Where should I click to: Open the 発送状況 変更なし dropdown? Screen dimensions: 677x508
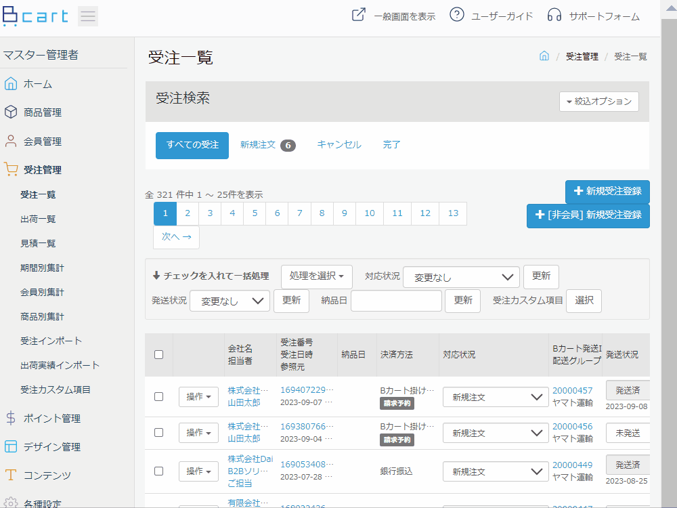coord(230,301)
